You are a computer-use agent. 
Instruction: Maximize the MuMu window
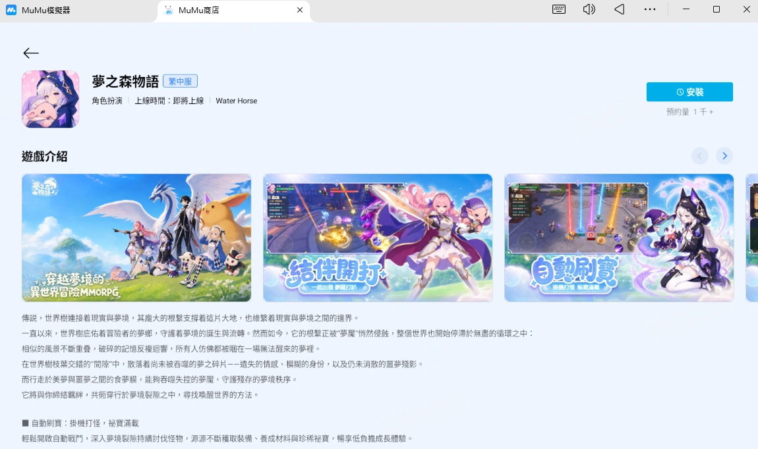(x=716, y=9)
